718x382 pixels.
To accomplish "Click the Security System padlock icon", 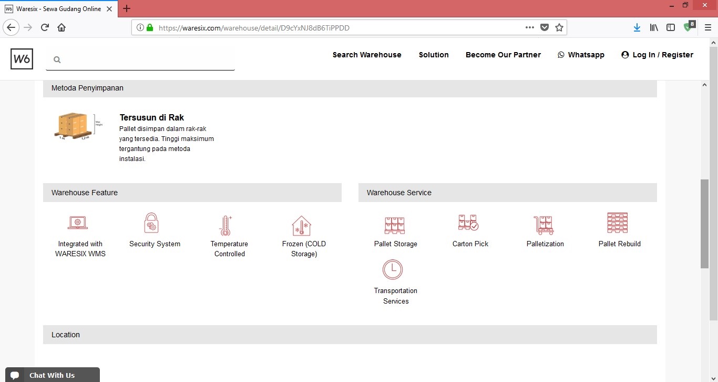I will click(x=151, y=223).
